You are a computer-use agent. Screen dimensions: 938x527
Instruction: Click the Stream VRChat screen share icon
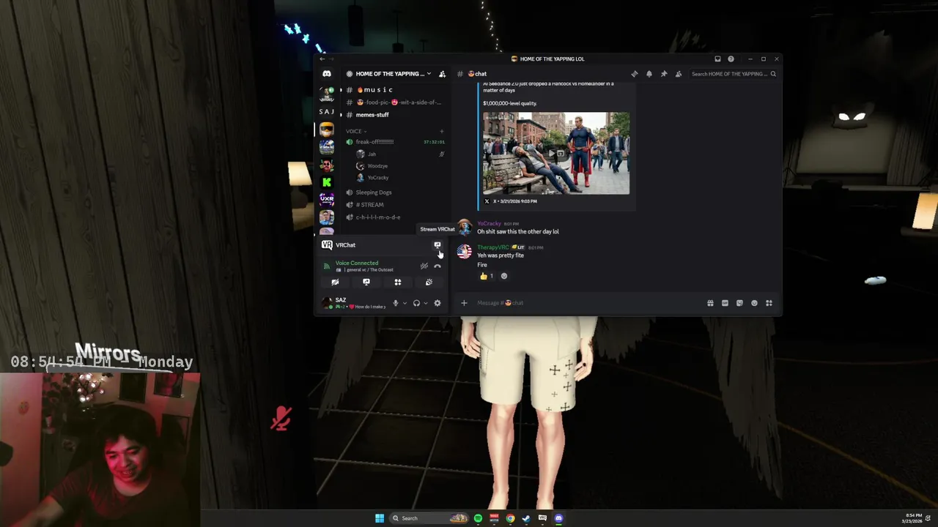437,245
